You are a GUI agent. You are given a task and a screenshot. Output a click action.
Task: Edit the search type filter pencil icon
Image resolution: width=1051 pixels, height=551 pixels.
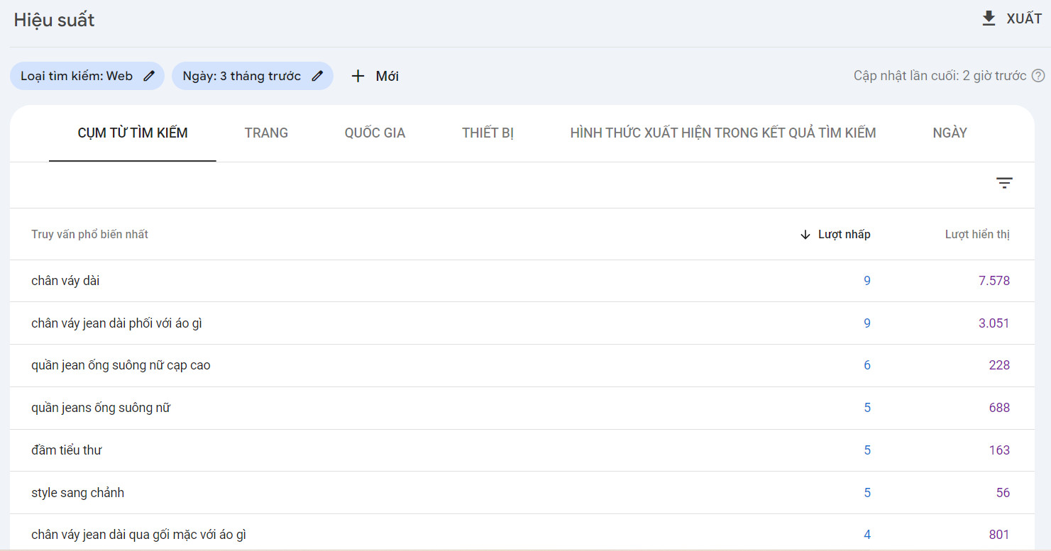148,76
